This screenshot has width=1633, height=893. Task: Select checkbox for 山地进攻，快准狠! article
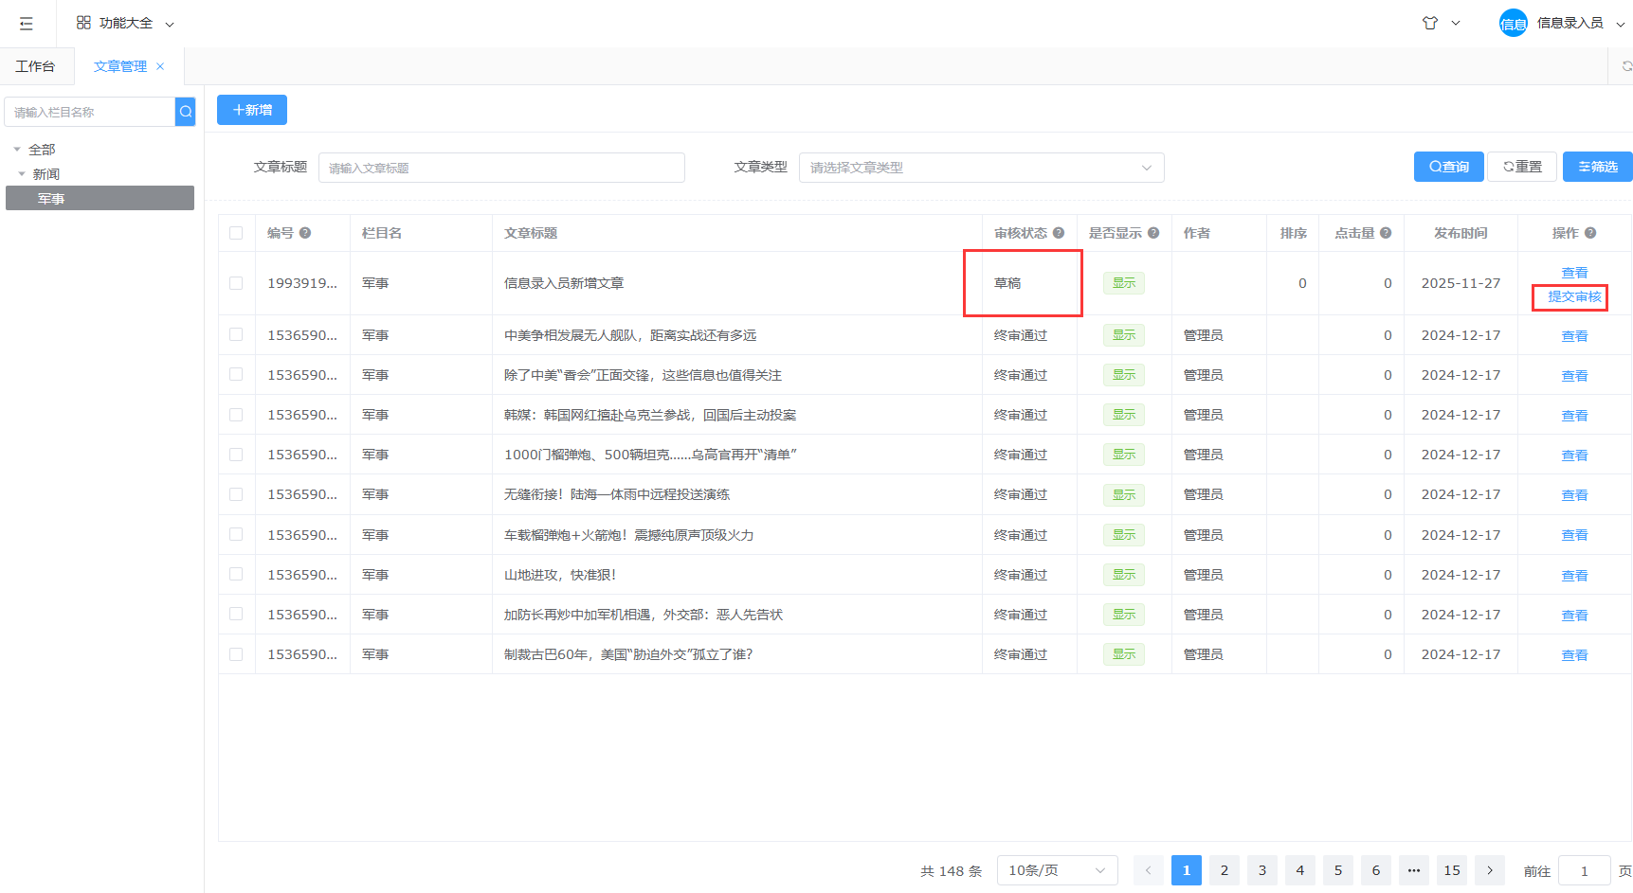coord(236,575)
